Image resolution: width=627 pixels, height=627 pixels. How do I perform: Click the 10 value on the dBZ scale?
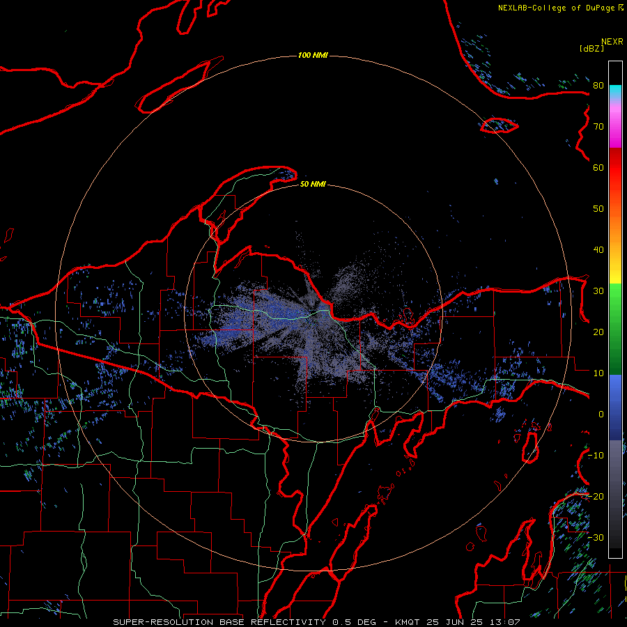[x=598, y=373]
